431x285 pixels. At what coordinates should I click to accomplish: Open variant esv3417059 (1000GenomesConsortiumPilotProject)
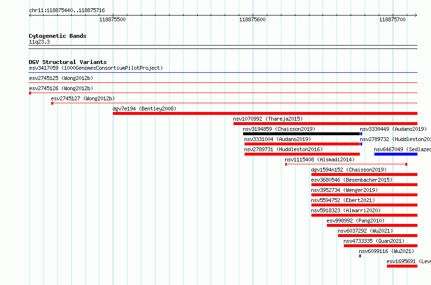(x=96, y=68)
